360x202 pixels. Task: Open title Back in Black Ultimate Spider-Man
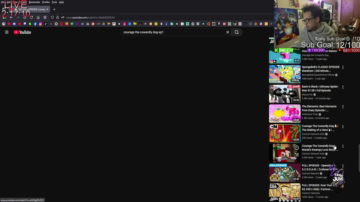click(x=320, y=89)
